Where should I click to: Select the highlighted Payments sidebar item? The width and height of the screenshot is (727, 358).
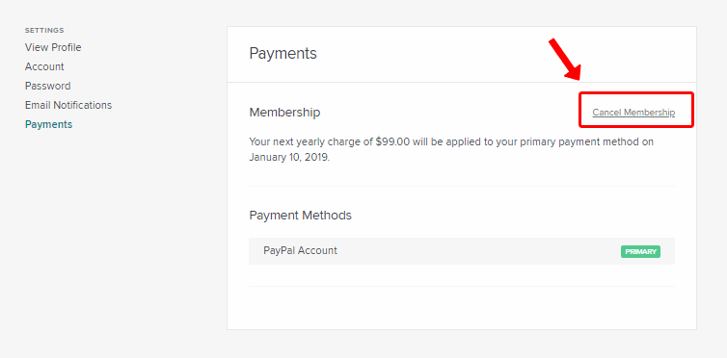48,124
